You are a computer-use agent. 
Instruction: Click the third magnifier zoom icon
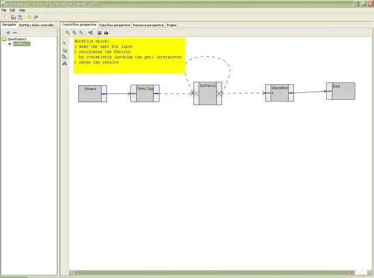click(x=81, y=33)
